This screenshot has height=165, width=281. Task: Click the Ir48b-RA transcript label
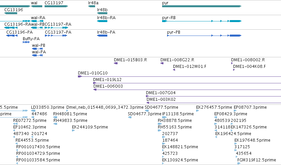pyautogui.click(x=106, y=18)
